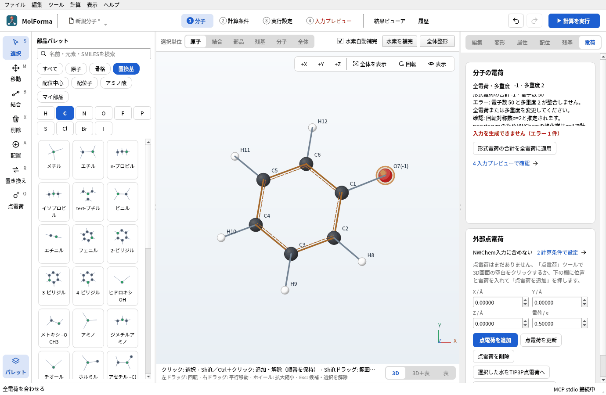Focus the 名前・元素・SMILES search field
606x395 pixels.
point(94,54)
